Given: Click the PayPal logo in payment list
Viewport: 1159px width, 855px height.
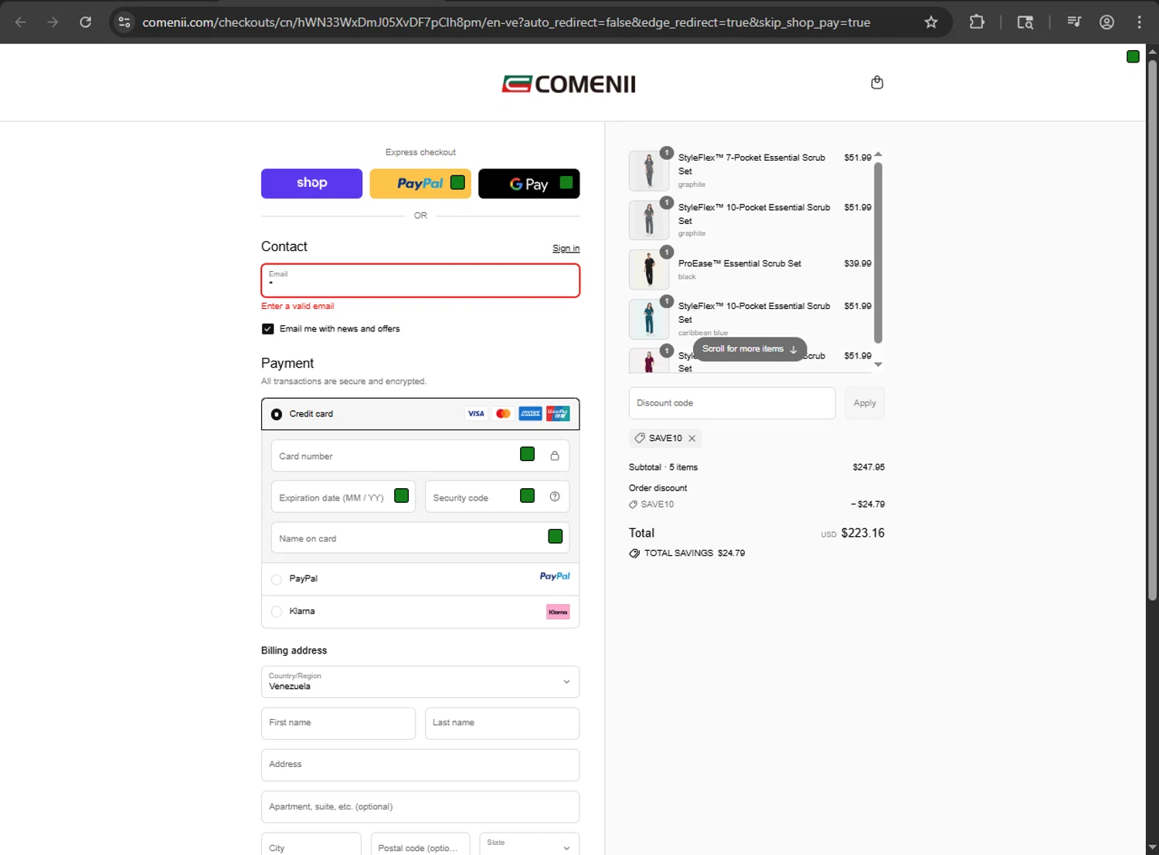Looking at the screenshot, I should click(555, 576).
